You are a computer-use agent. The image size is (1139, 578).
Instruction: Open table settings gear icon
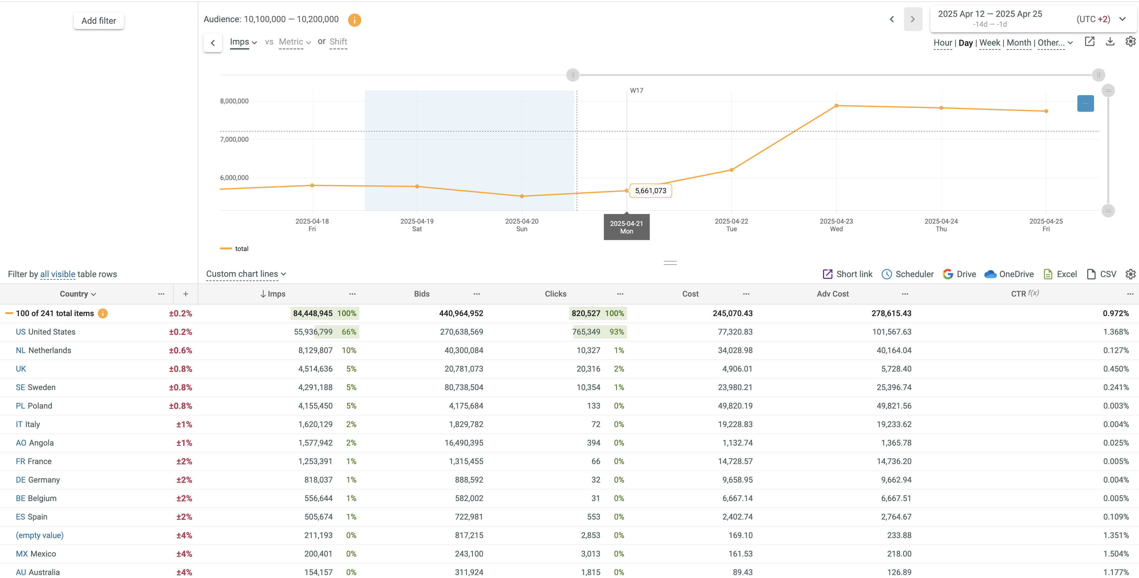pos(1130,274)
